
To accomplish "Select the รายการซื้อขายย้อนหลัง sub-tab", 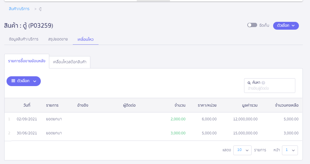I will (27, 61).
